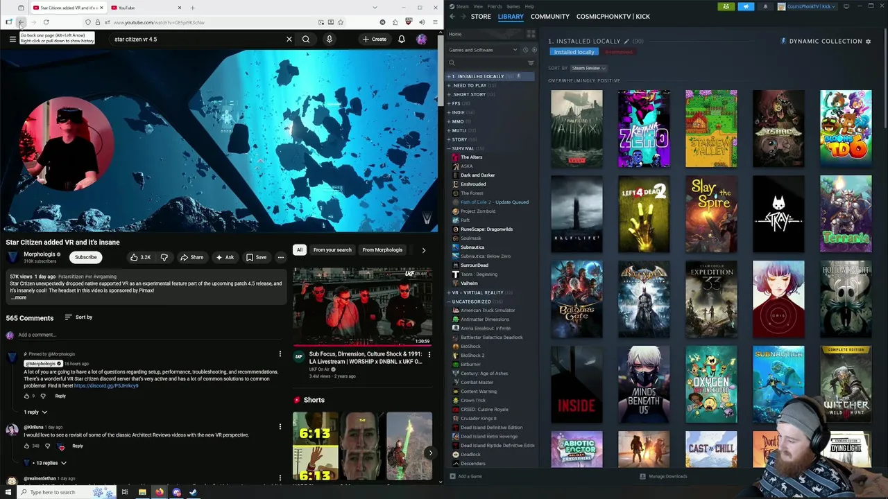Open more actions menu under the video

(x=281, y=257)
